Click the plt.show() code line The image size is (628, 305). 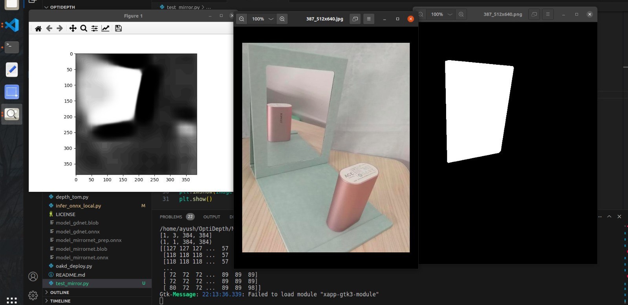(x=196, y=199)
